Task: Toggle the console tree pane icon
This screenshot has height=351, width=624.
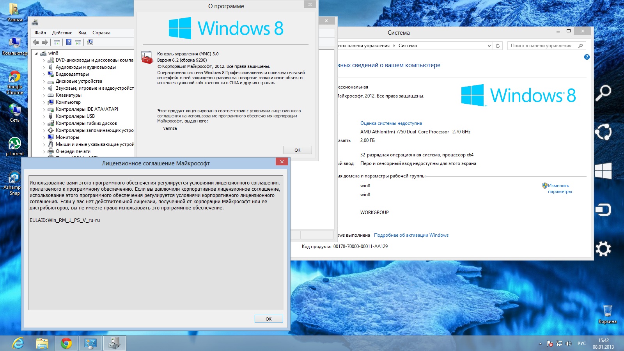Action: pyautogui.click(x=57, y=43)
